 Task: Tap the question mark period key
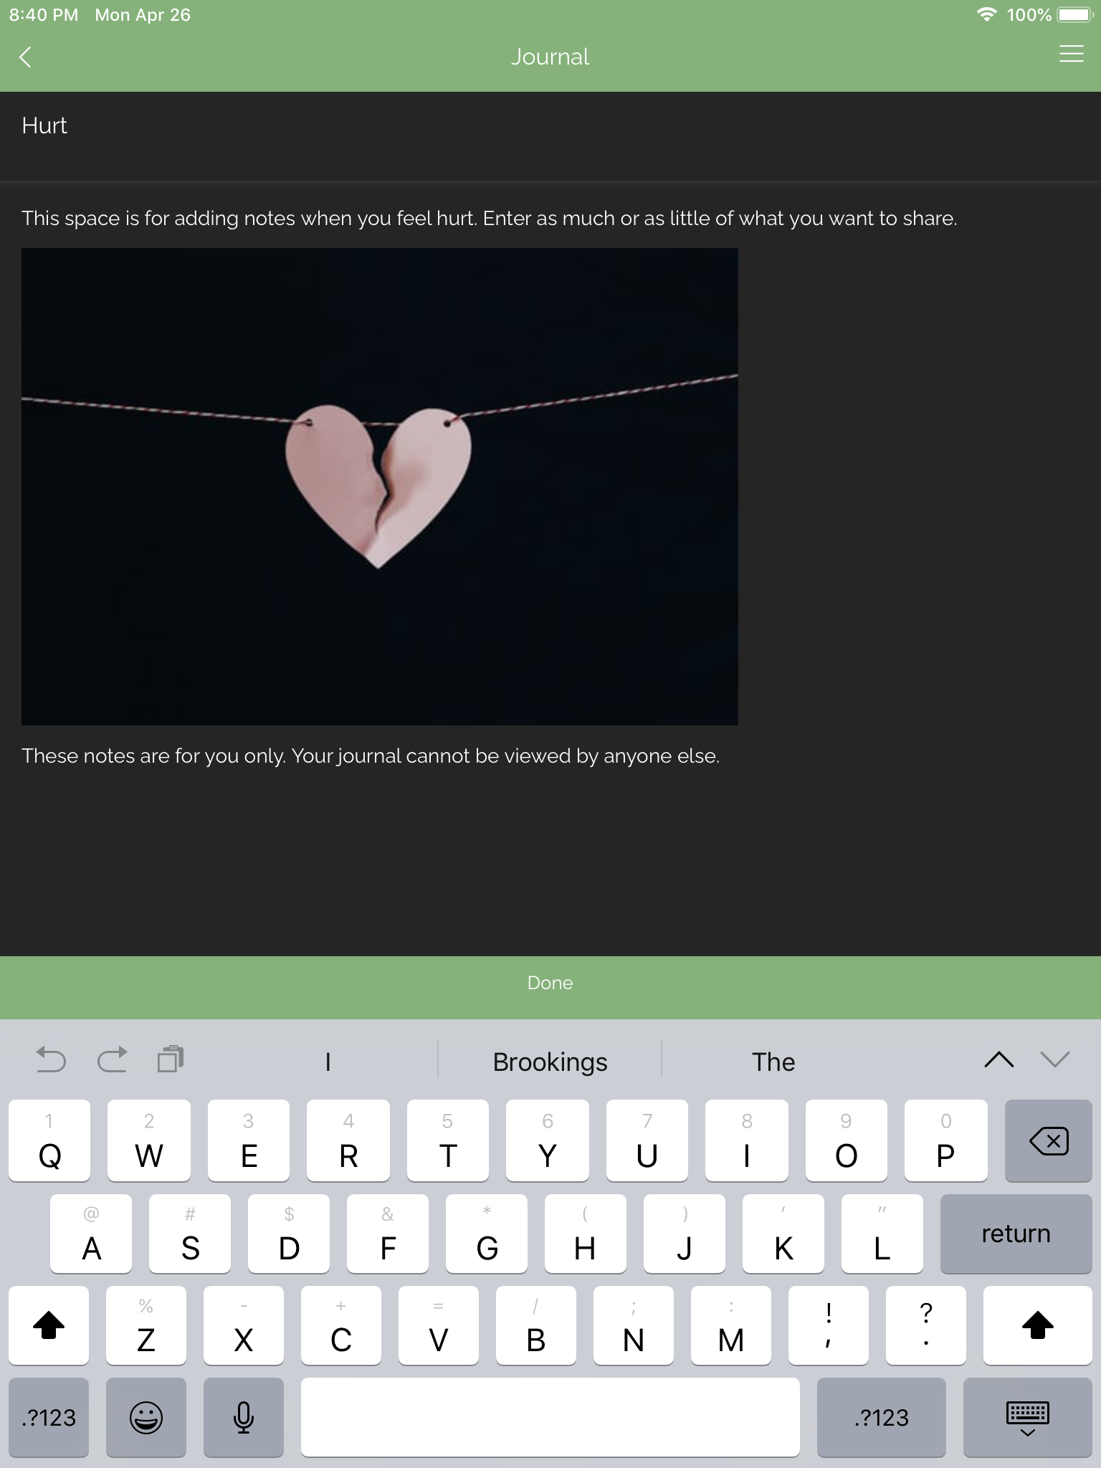click(926, 1325)
